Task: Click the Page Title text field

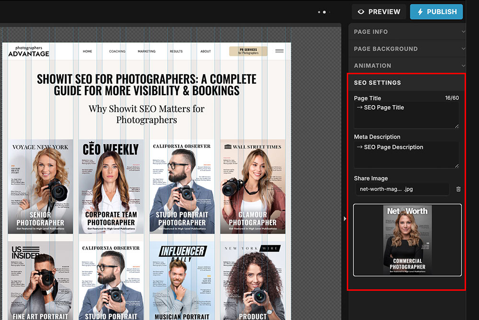Action: (x=406, y=115)
